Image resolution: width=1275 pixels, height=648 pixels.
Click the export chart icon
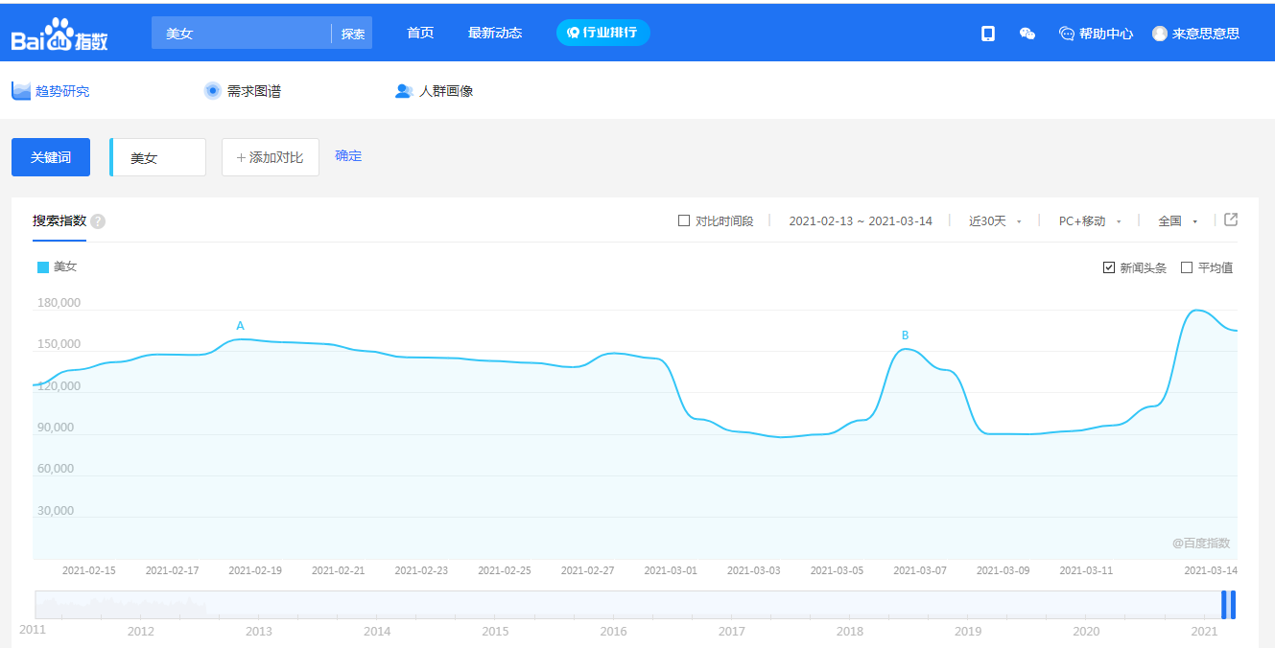pos(1231,220)
